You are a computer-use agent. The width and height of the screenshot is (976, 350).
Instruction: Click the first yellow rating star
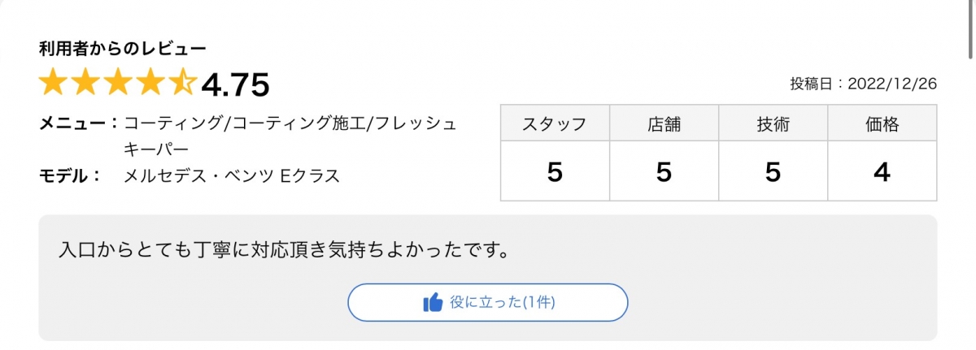point(54,83)
